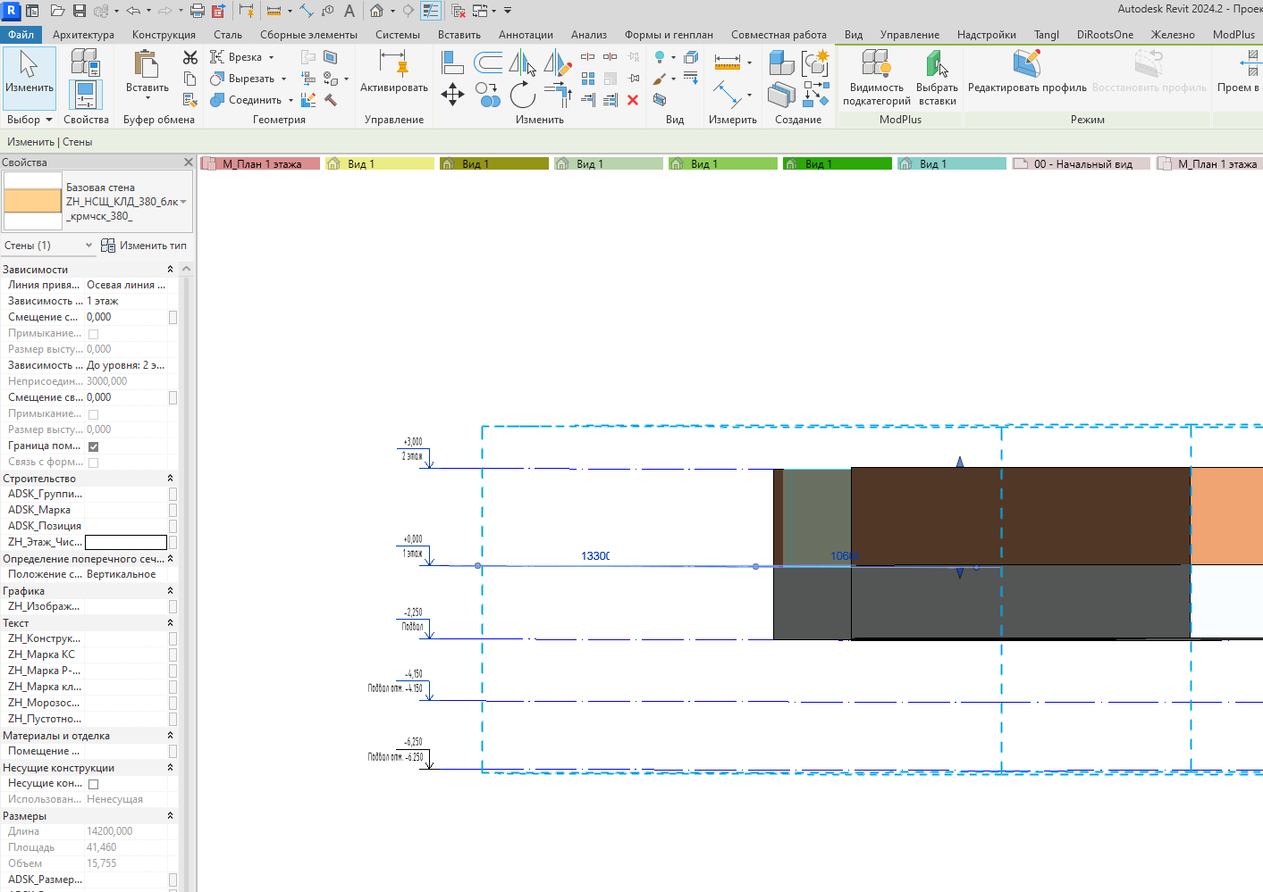Click the Редактировать профиль icon
The height and width of the screenshot is (892, 1263).
[1027, 63]
